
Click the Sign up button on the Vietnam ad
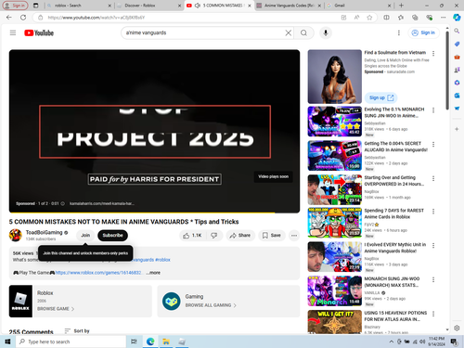point(381,97)
